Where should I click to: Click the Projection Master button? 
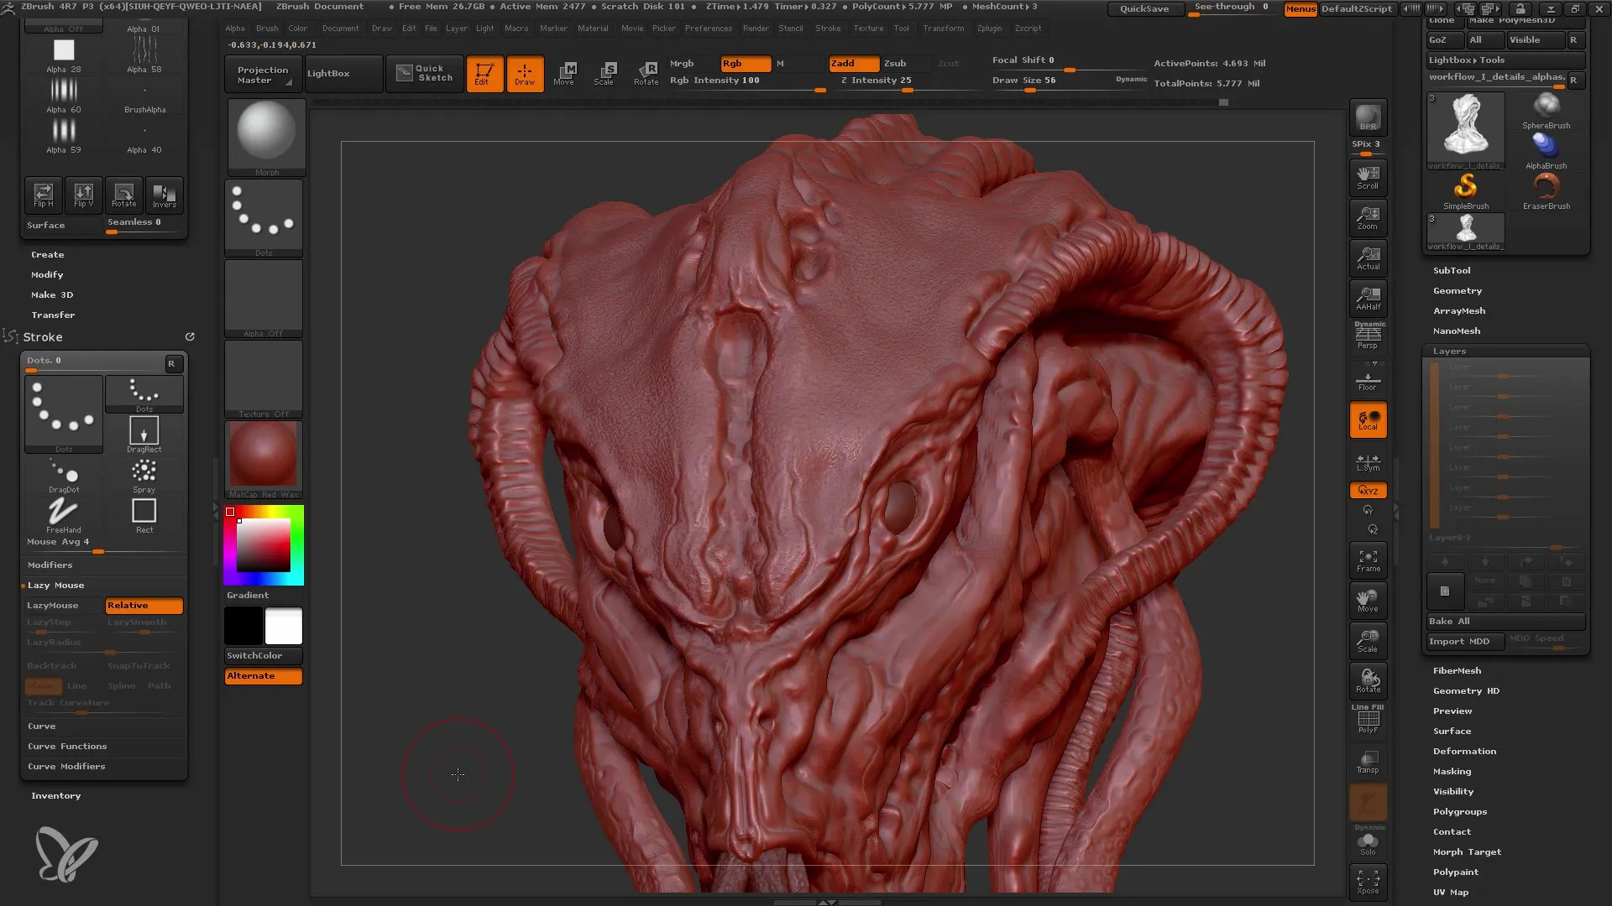click(261, 73)
